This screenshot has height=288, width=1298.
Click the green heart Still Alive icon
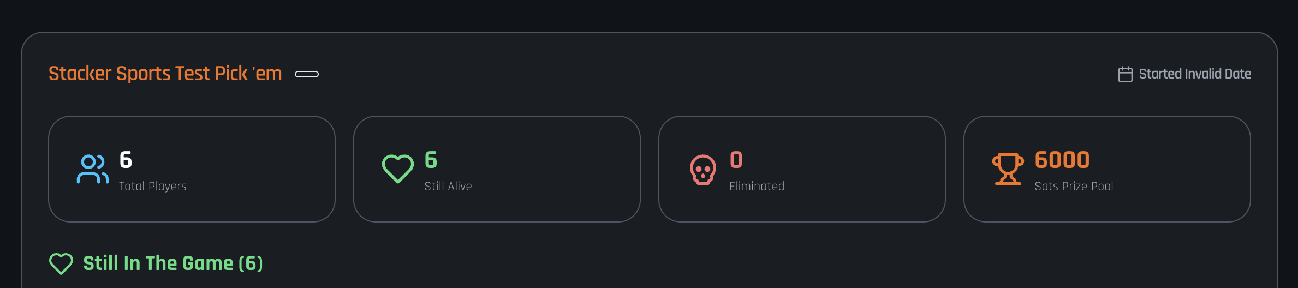pos(397,169)
